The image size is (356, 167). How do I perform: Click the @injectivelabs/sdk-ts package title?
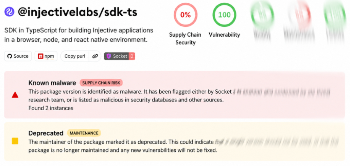click(x=78, y=12)
